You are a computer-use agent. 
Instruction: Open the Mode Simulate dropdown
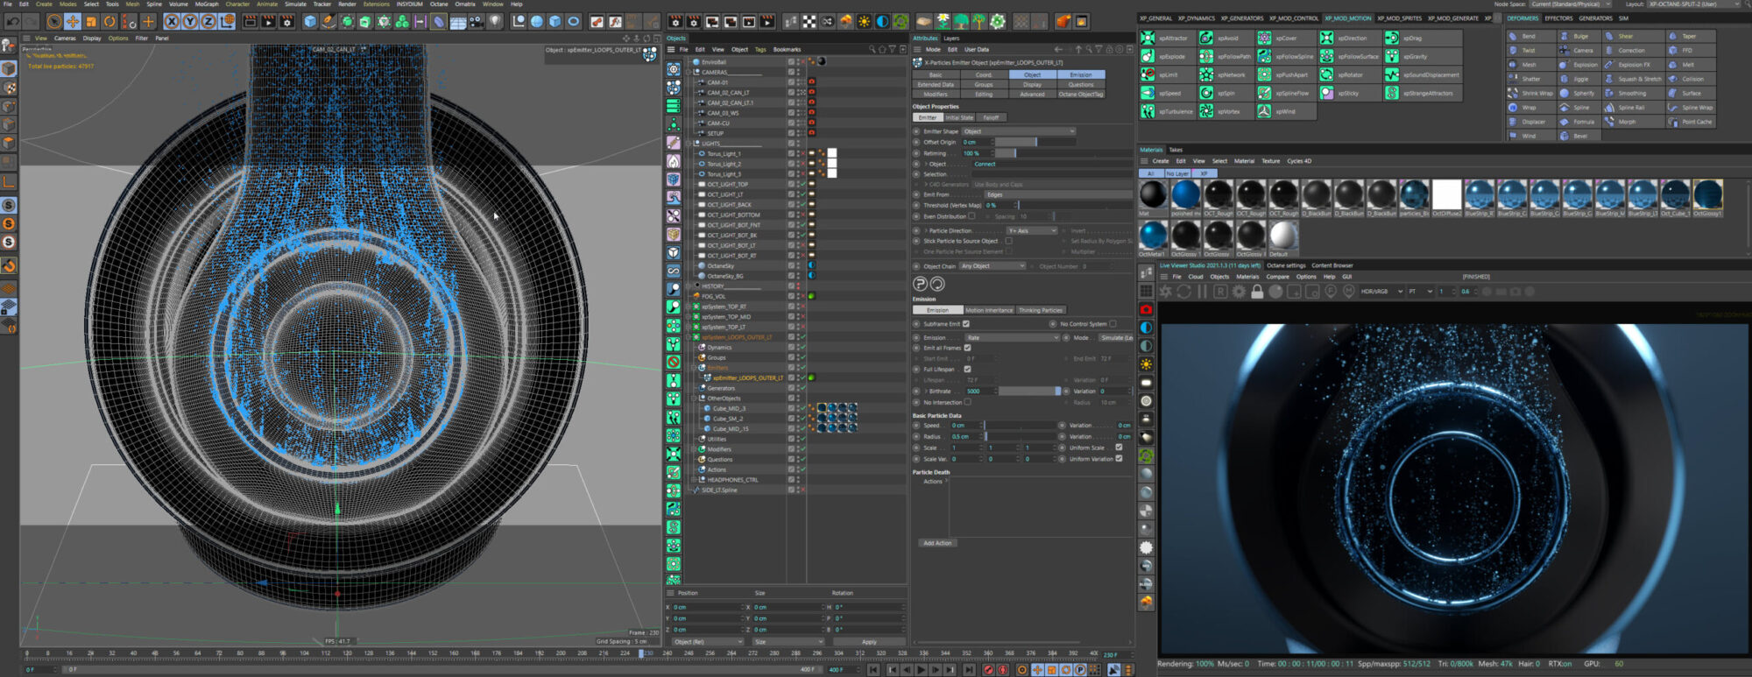click(1116, 338)
